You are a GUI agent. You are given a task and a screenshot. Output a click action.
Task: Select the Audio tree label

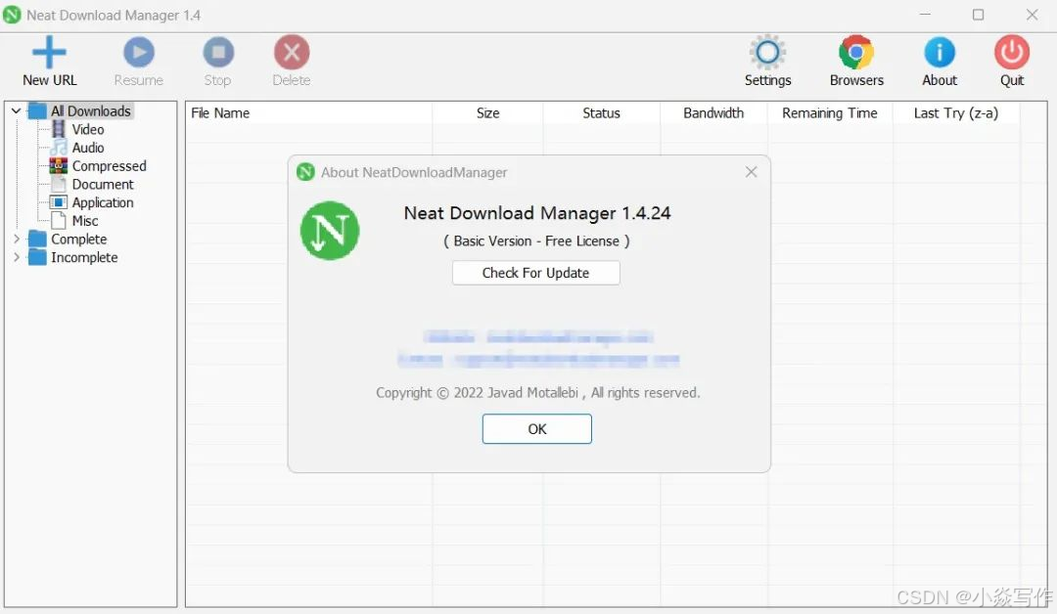coord(88,148)
